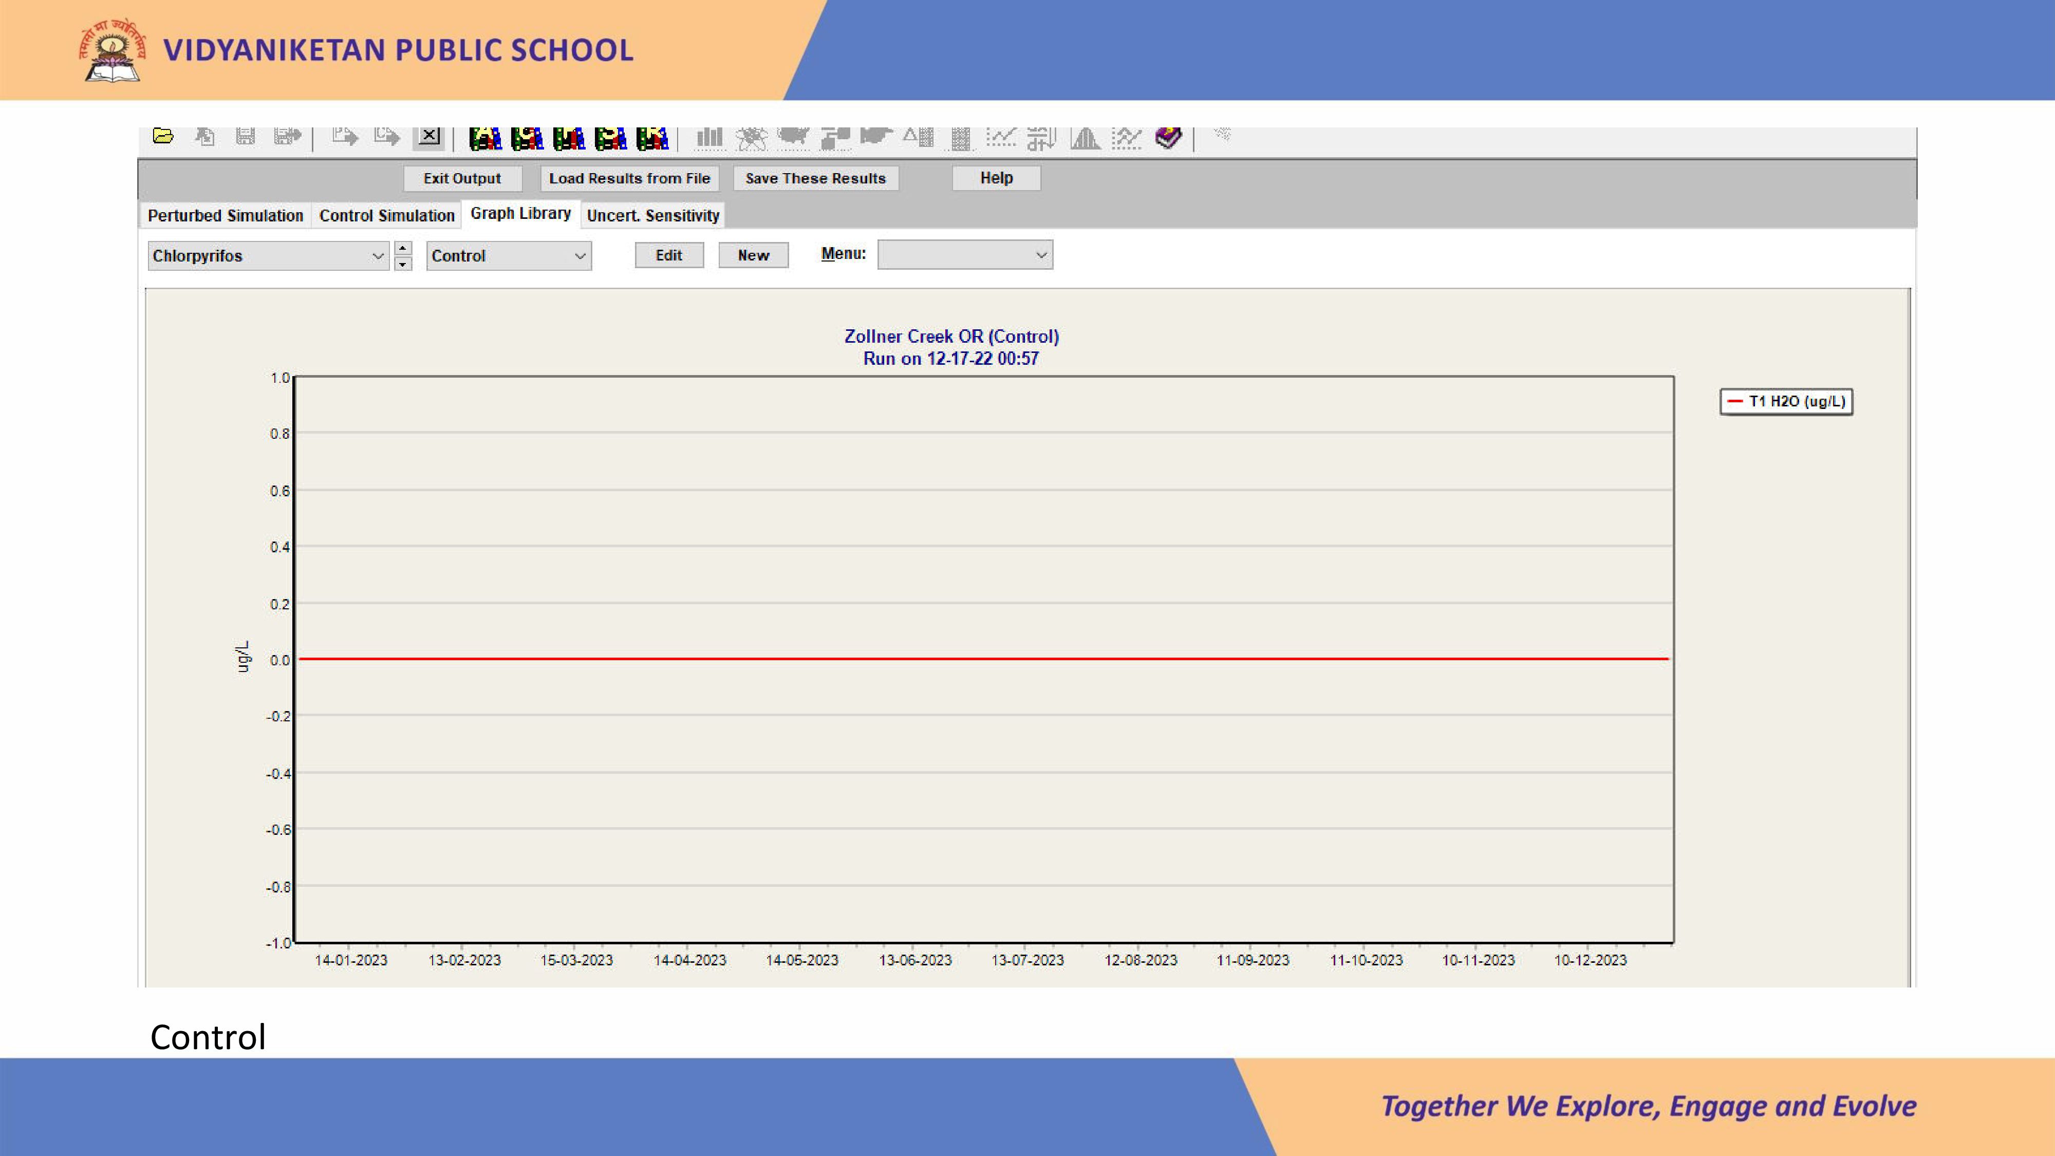
Task: Click the purple help book icon
Action: (x=1169, y=137)
